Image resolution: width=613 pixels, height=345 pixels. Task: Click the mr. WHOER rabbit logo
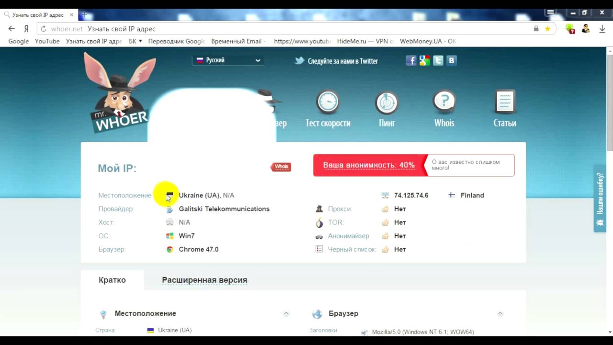pyautogui.click(x=120, y=93)
